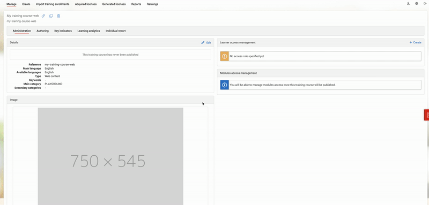Open the top Create menu item
Screen dimensions: 429x205
pyautogui.click(x=26, y=4)
